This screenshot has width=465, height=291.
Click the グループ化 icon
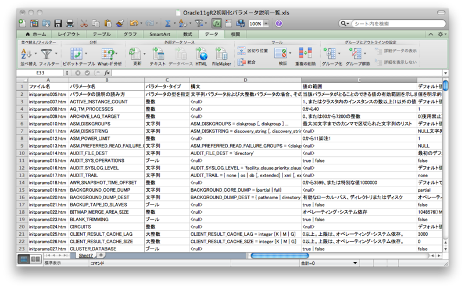(330, 53)
